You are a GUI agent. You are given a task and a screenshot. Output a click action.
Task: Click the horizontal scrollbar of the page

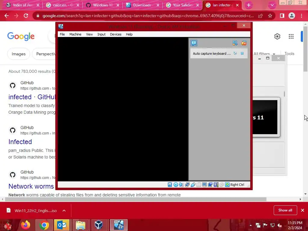[x=136, y=199]
